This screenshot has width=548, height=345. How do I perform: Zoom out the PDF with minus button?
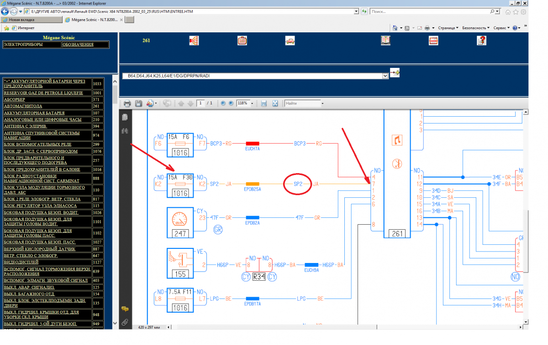223,103
